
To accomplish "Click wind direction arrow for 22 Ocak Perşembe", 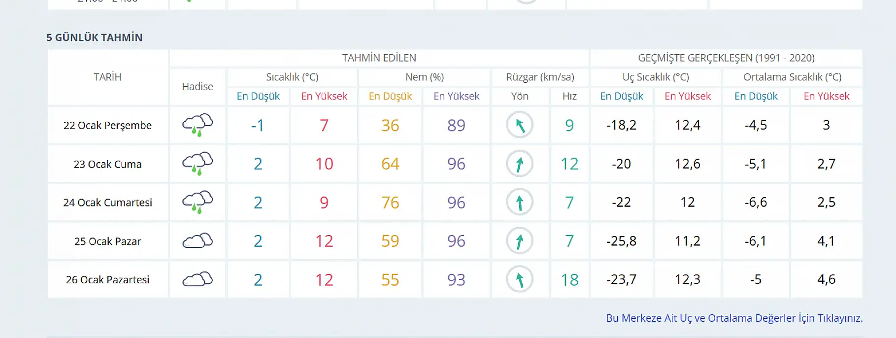I will point(520,125).
